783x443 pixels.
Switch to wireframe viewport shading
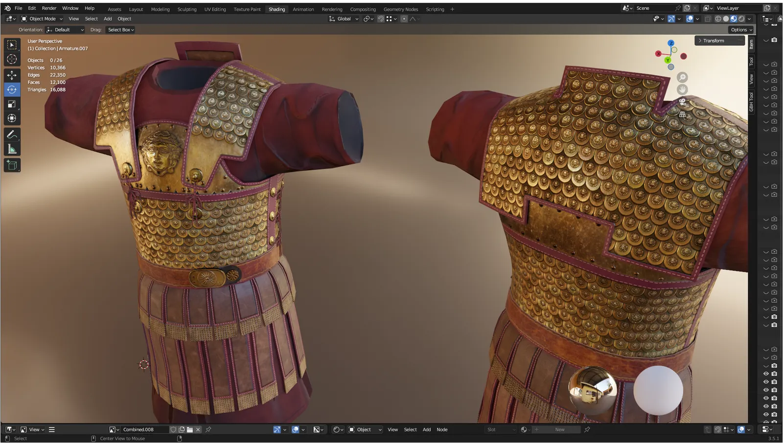pyautogui.click(x=718, y=19)
